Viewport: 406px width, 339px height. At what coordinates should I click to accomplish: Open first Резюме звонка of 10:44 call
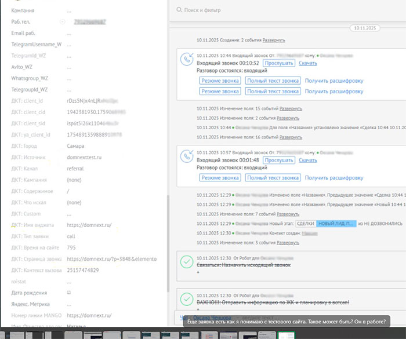point(220,81)
